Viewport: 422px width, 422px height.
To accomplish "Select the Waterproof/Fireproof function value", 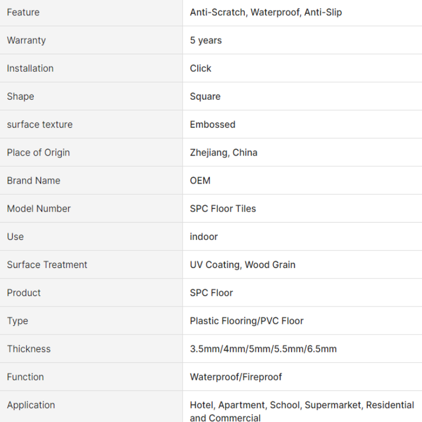I will (x=236, y=377).
